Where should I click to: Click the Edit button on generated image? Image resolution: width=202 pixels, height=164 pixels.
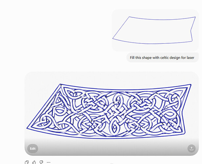point(32,149)
